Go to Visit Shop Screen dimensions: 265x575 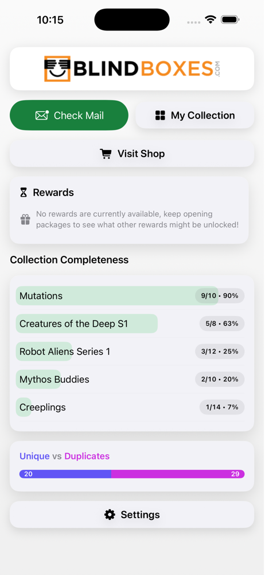[x=132, y=154]
